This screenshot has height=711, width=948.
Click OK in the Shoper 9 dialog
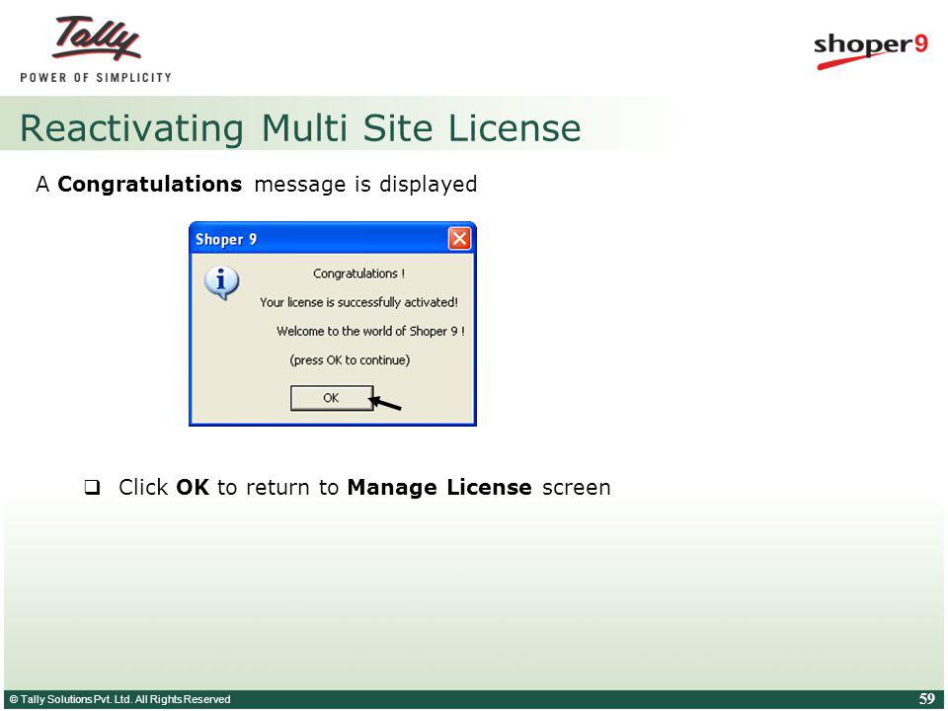tap(332, 398)
